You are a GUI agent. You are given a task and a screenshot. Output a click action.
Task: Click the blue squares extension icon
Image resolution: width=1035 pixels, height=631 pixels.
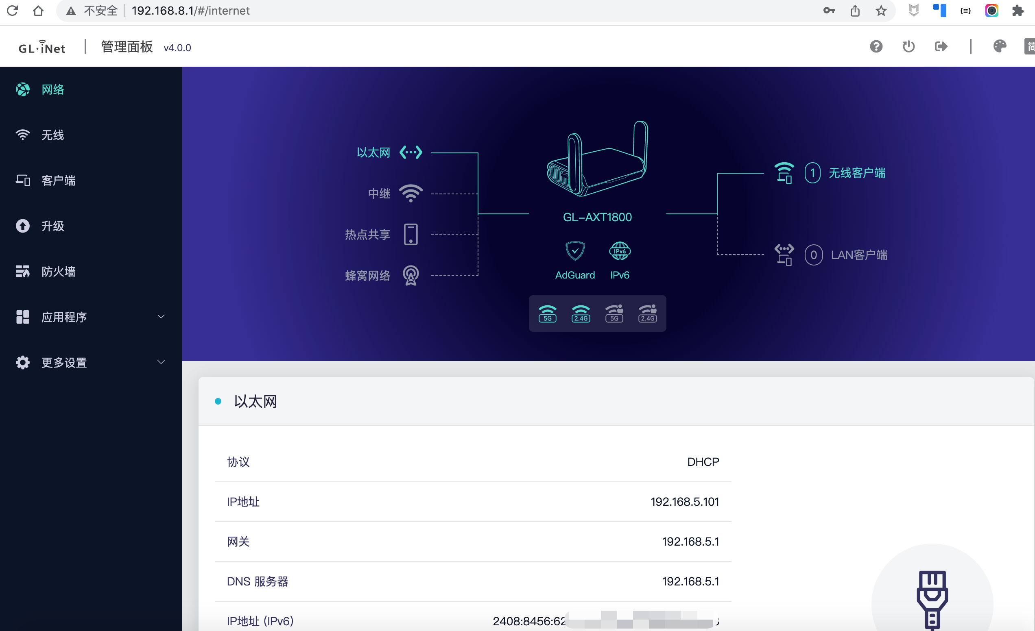[x=939, y=11]
